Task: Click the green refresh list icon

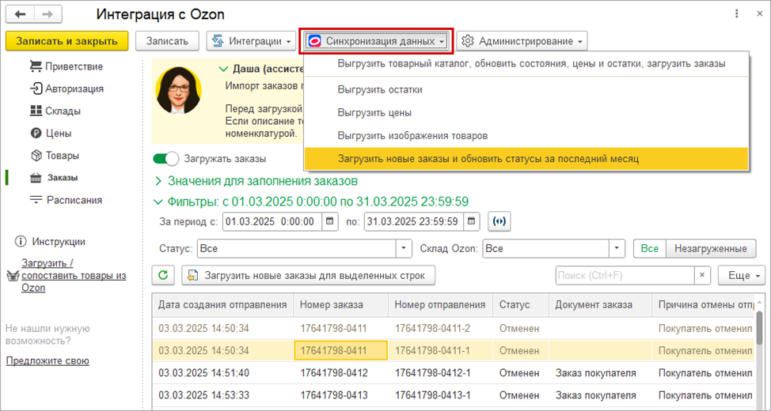Action: [x=163, y=275]
